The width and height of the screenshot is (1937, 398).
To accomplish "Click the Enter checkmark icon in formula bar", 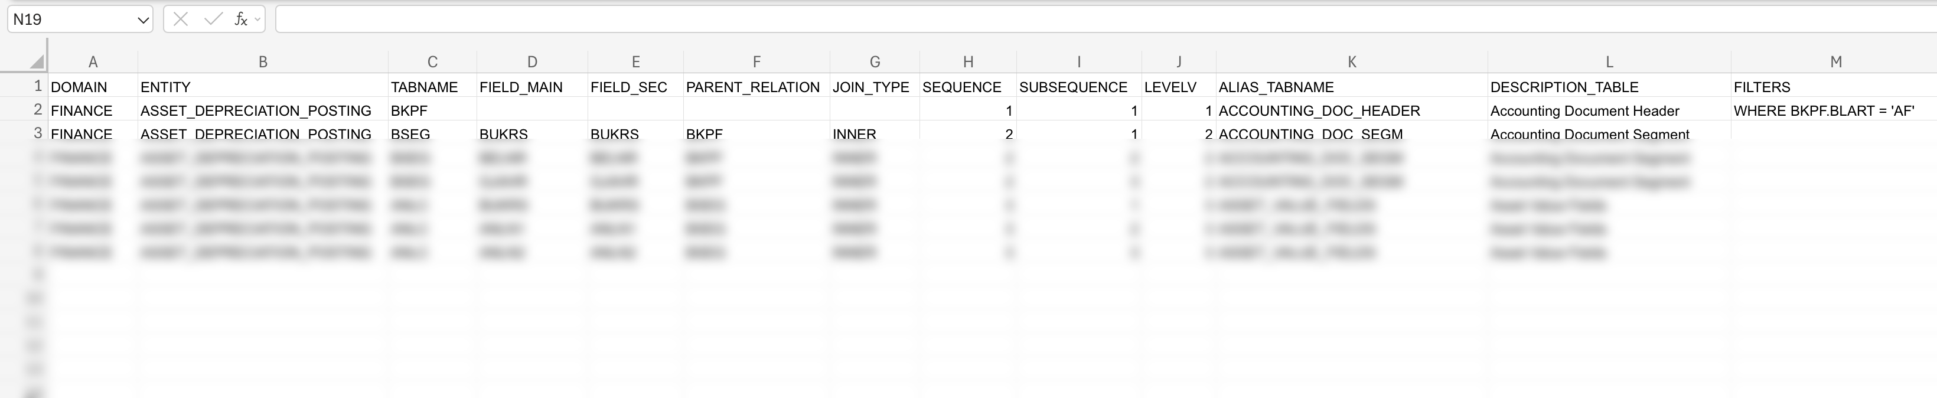I will coord(213,19).
